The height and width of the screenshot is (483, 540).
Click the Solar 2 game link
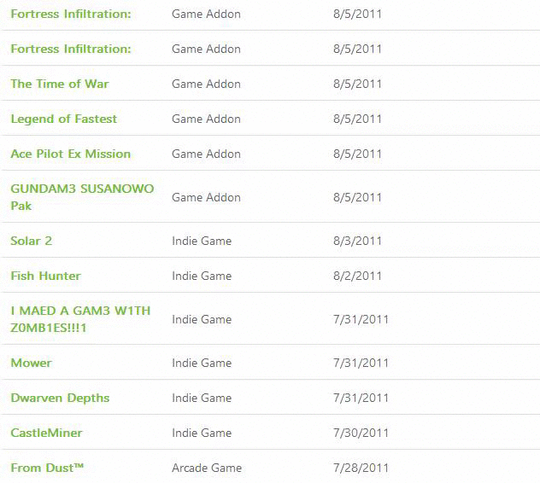(32, 241)
